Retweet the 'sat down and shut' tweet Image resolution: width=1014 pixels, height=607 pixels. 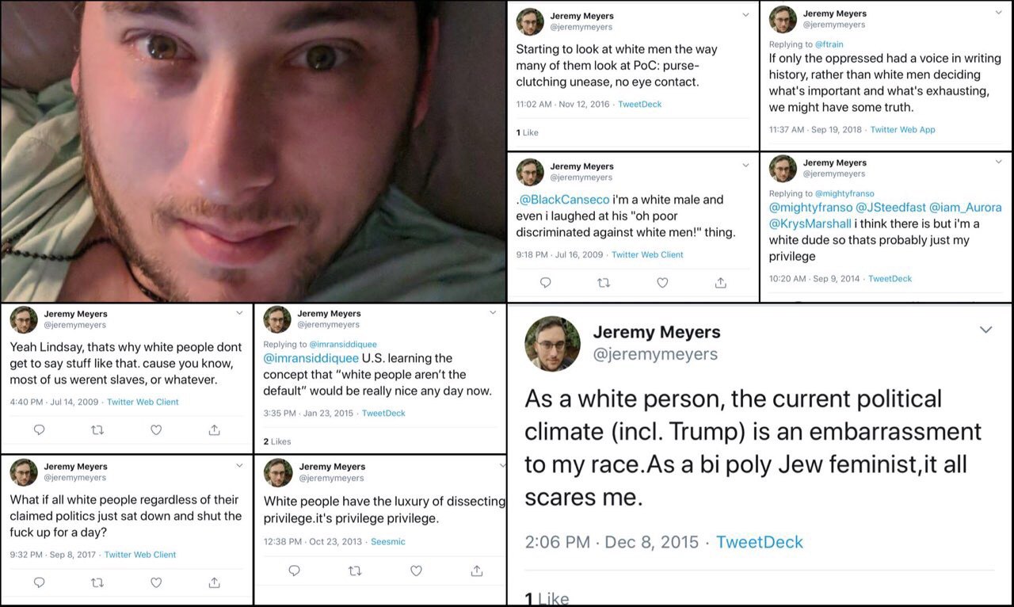(x=97, y=582)
